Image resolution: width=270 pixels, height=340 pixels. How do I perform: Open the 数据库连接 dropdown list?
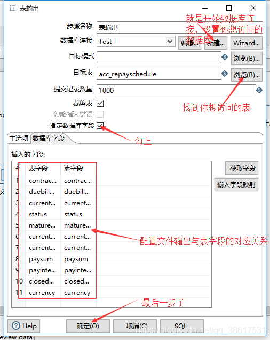[x=170, y=41]
